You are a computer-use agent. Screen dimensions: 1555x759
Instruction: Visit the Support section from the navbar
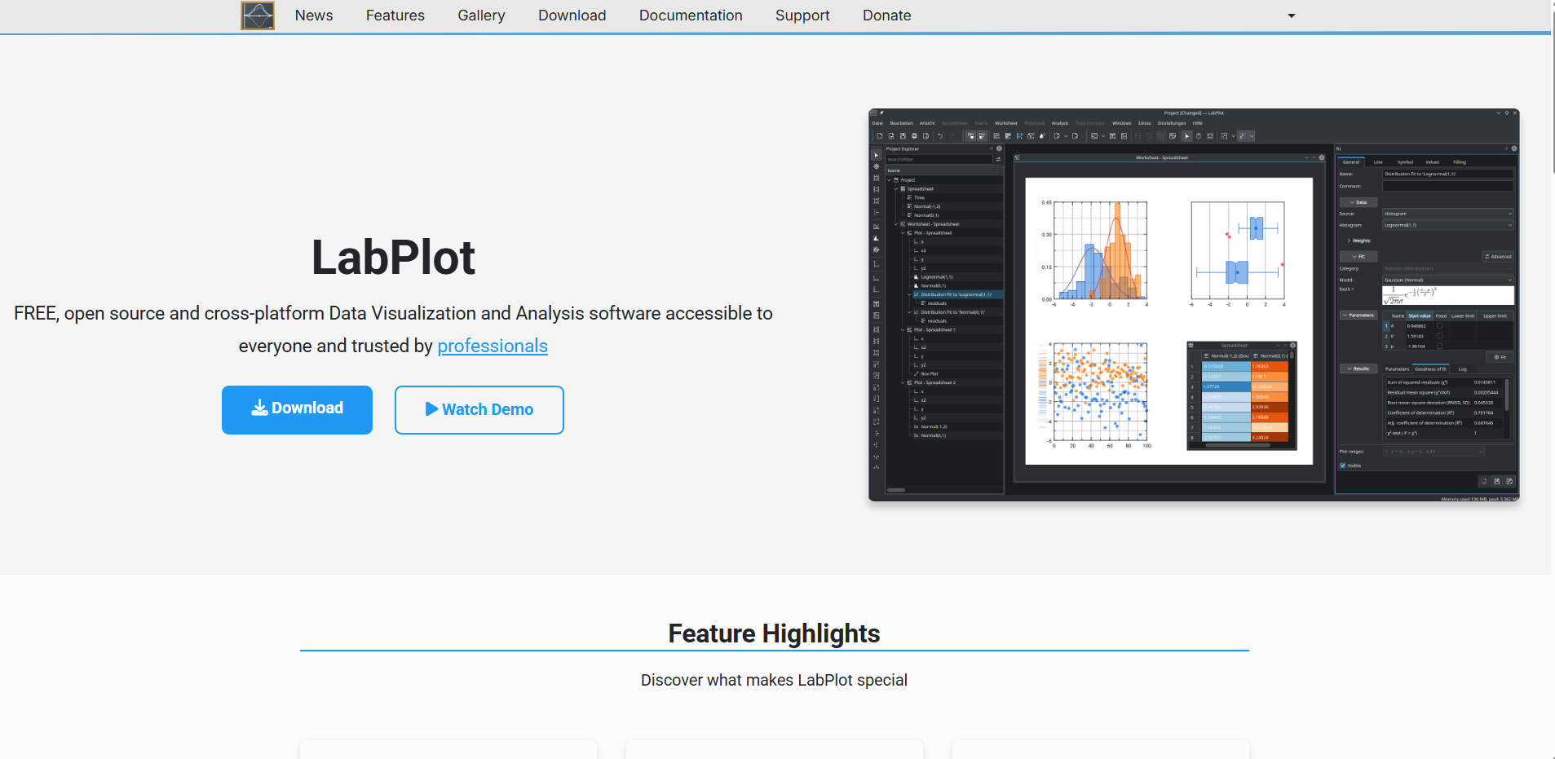pos(802,15)
